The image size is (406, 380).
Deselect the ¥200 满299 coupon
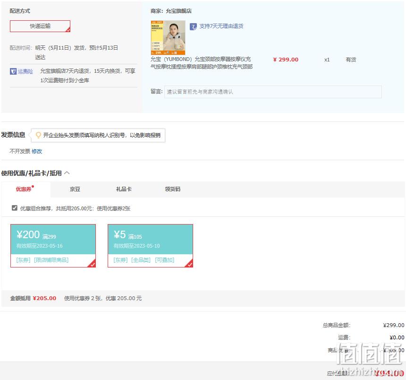(53, 246)
